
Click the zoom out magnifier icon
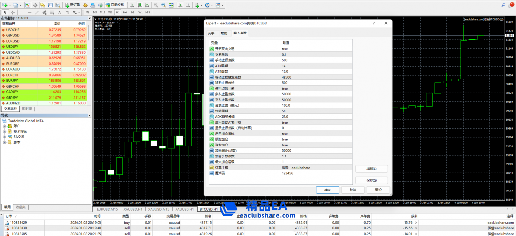tap(163, 5)
